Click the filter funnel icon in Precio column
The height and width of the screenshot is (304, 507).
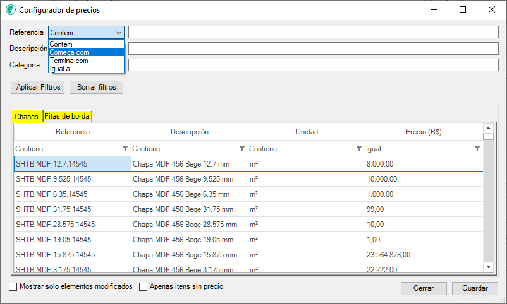click(477, 148)
